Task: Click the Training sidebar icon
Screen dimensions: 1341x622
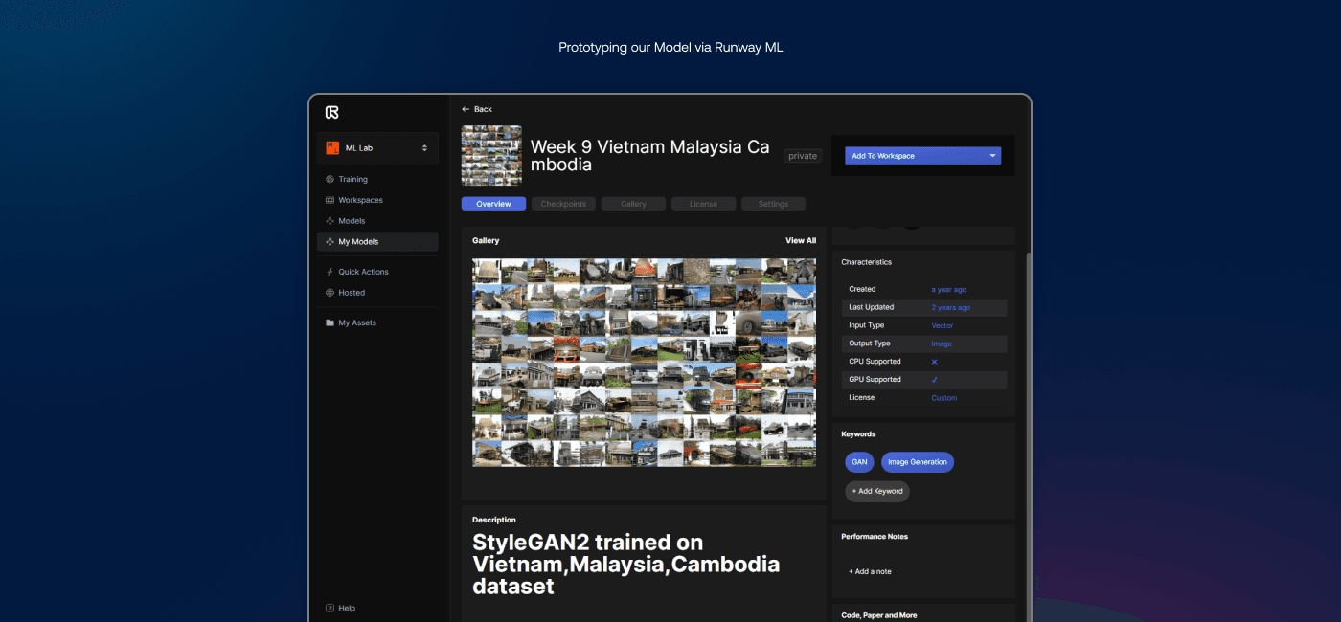Action: click(330, 179)
